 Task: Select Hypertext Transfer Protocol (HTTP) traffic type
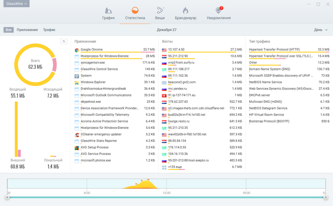tap(289, 50)
